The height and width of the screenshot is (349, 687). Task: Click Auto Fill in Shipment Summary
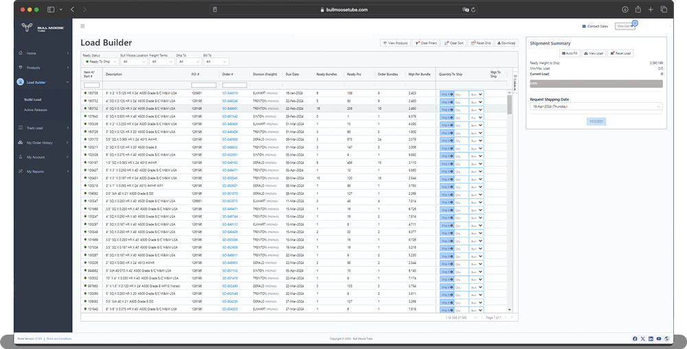point(569,53)
